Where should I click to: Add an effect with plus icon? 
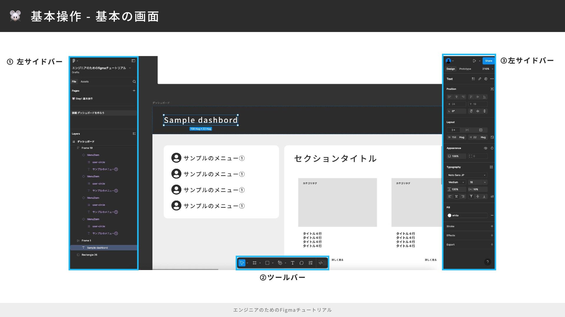click(492, 235)
